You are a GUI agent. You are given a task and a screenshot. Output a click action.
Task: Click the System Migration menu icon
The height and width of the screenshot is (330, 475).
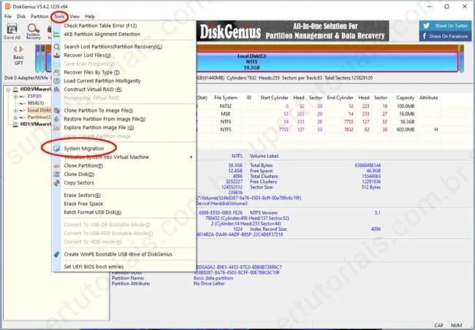57,149
